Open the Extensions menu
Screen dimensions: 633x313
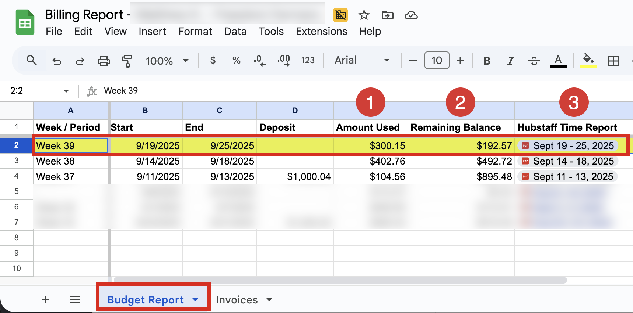click(321, 32)
